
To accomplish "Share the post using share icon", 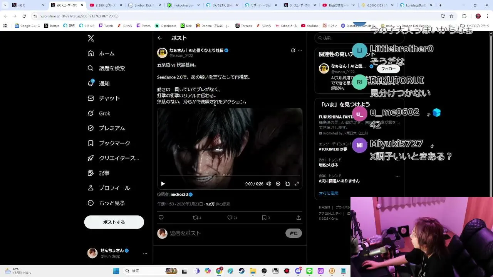I will [298, 217].
